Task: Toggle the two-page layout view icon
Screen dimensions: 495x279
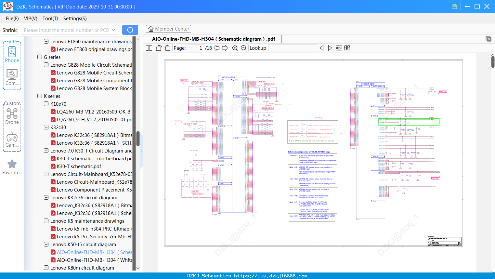Action: 149,48
